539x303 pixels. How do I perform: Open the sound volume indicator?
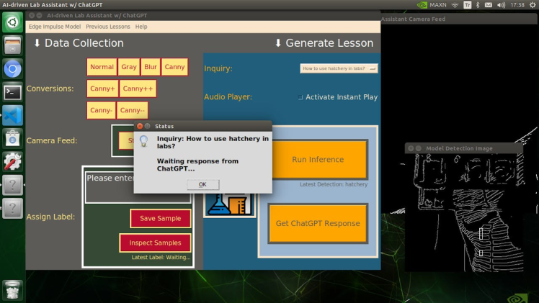coord(502,5)
